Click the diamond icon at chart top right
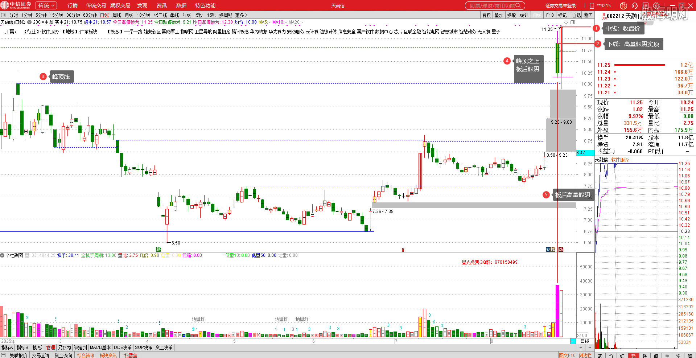Viewport: 696px width, 358px height. pyautogui.click(x=566, y=22)
